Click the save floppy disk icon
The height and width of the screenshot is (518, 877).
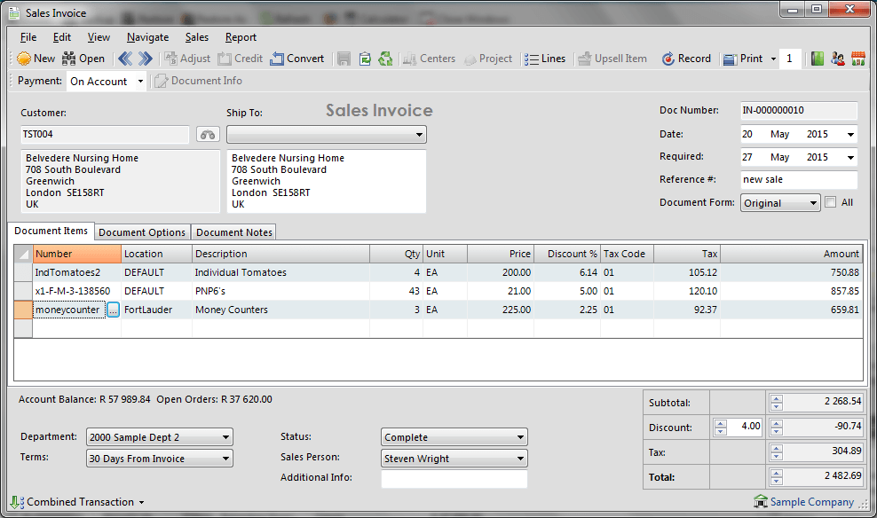tap(344, 59)
